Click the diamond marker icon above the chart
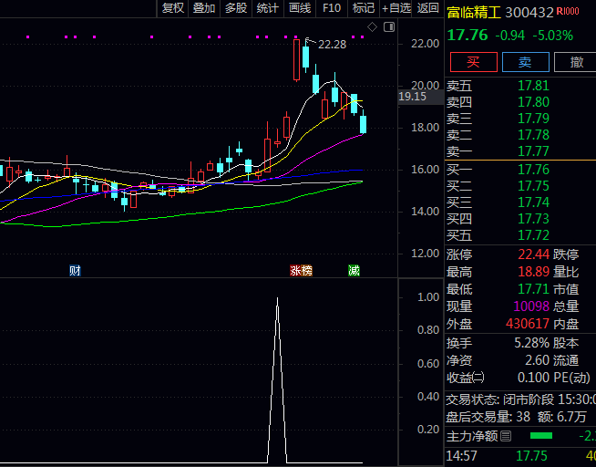Screen dimensions: 596x467 coord(370,28)
